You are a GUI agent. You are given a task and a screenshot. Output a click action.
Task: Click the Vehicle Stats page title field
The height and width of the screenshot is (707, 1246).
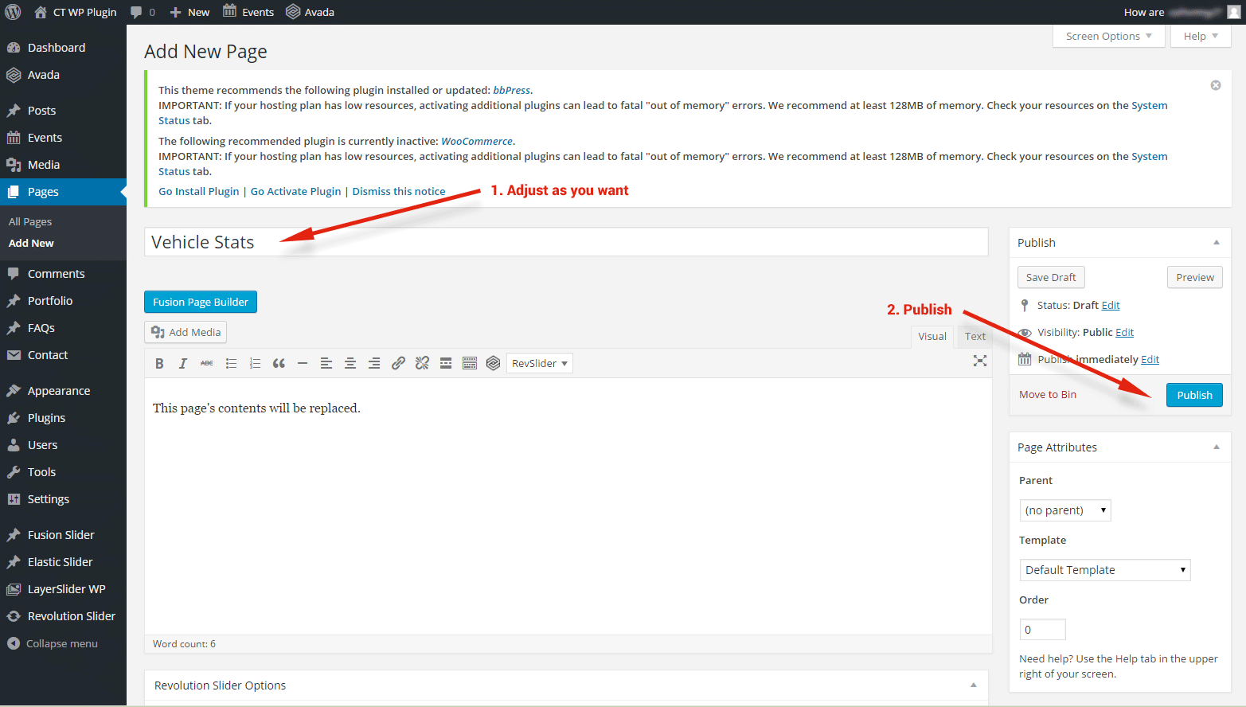(565, 242)
